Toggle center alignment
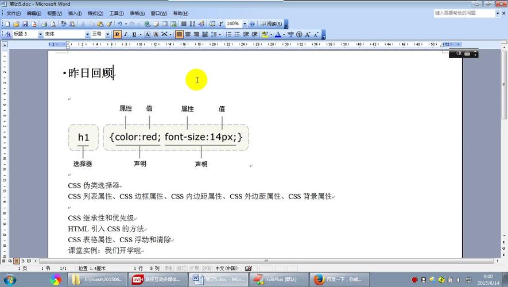Screen dimensions: 508x287 (x=188, y=34)
